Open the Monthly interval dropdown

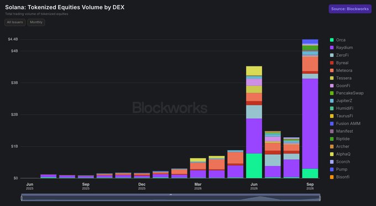point(36,22)
